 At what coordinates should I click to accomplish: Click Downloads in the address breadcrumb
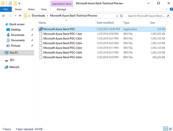coord(38,15)
